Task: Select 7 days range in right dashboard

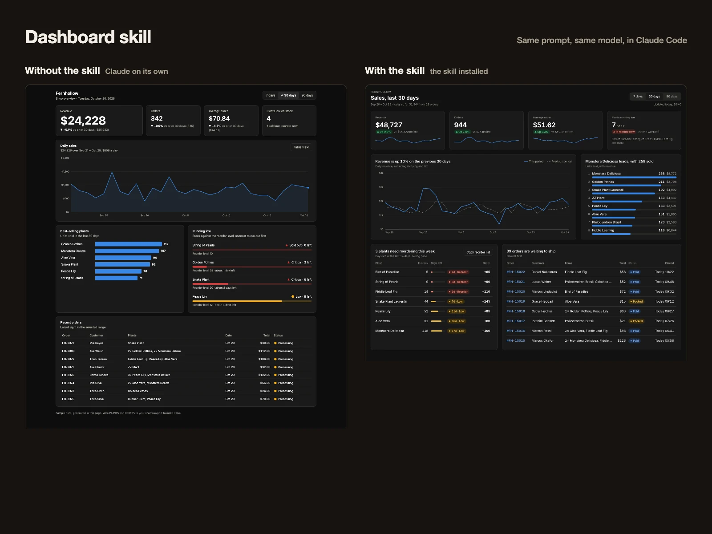Action: point(638,96)
